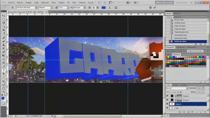The image size is (210, 118).
Task: Toggle visibility of the bottom text layer
Action: point(167,108)
